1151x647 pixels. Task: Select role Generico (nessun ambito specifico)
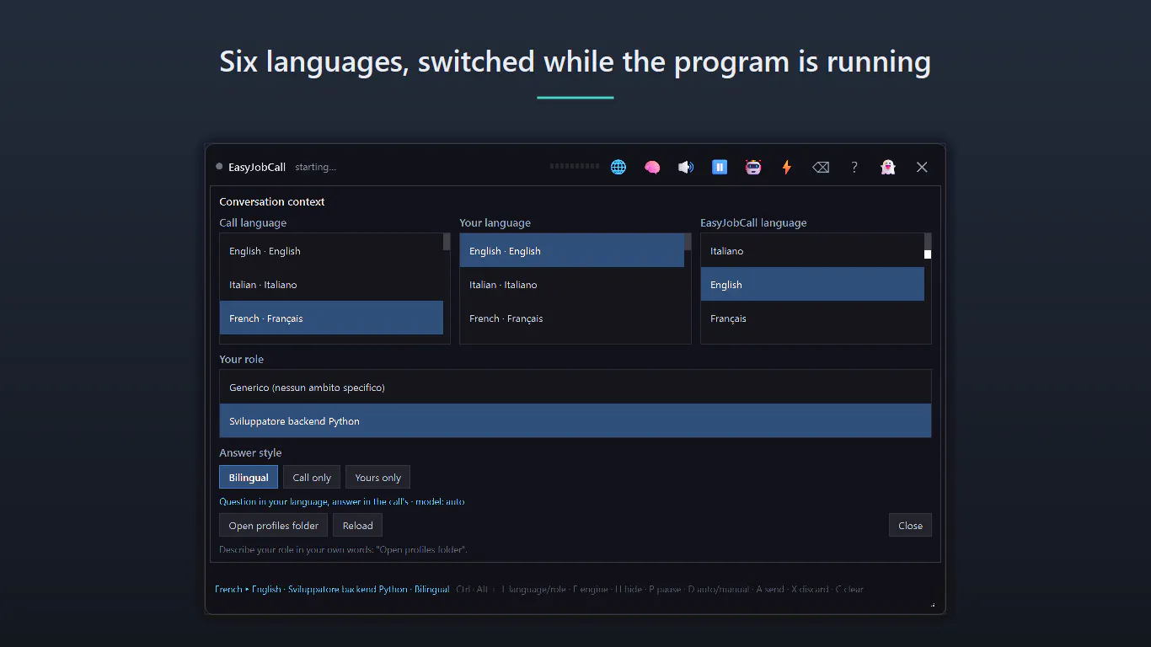point(575,388)
